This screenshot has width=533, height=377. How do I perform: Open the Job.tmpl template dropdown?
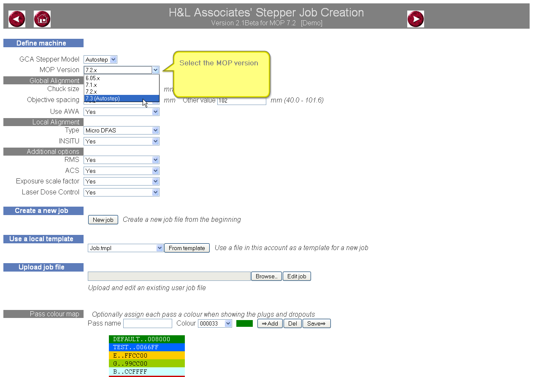click(126, 248)
